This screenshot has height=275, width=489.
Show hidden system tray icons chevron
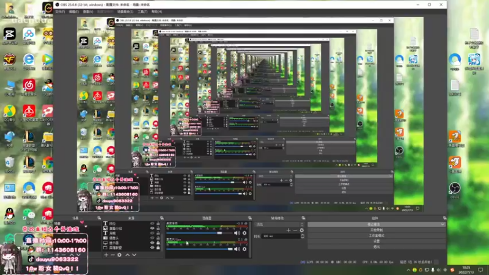coord(408,269)
